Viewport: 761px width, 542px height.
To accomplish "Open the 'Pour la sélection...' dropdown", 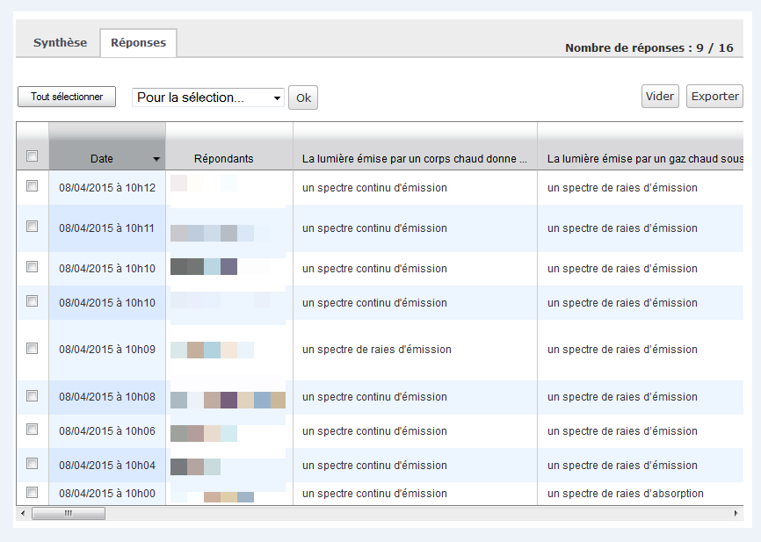I will coord(208,98).
